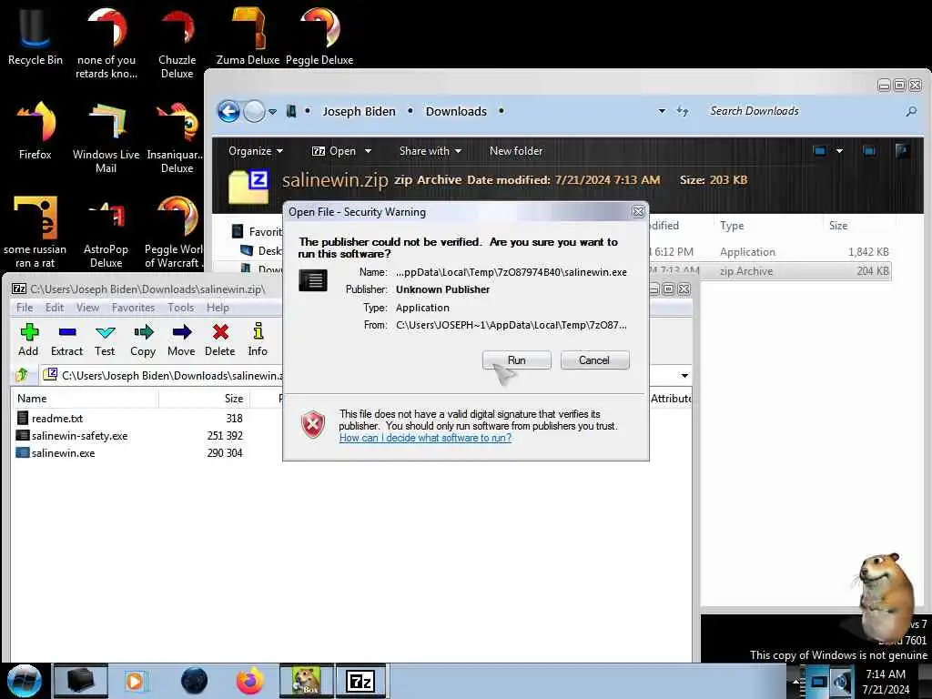Toggle the preview pane icon in Explorer
This screenshot has width=932, height=699.
tap(869, 151)
